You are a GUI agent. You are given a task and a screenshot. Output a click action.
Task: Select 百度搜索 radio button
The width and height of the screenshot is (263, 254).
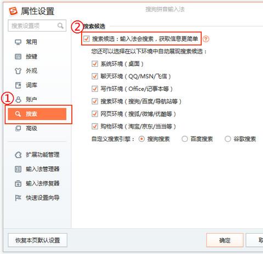click(x=185, y=139)
